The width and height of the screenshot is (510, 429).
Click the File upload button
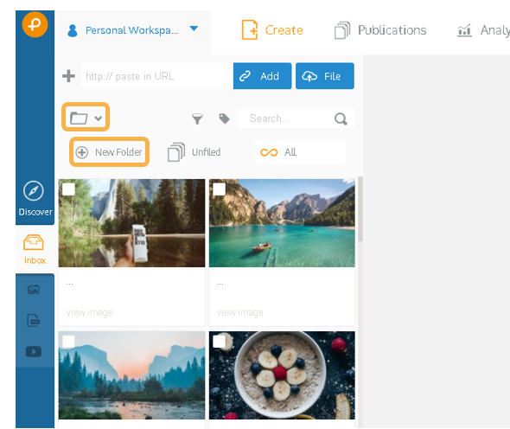[x=325, y=76]
